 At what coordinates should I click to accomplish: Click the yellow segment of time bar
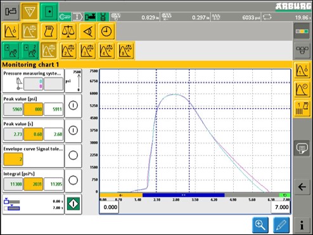pyautogui.click(x=121, y=195)
